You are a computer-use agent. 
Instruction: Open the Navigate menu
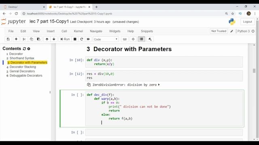tap(96, 31)
